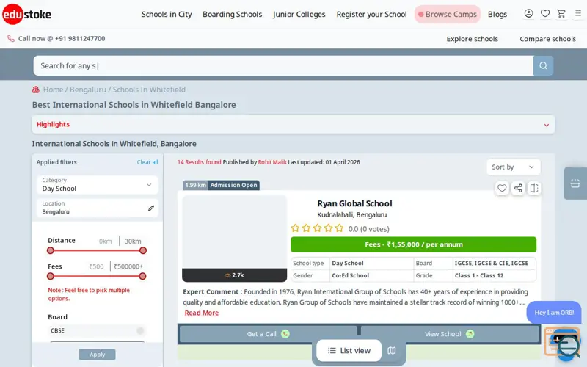Click Compare schools link
This screenshot has width=587, height=367.
(x=547, y=39)
